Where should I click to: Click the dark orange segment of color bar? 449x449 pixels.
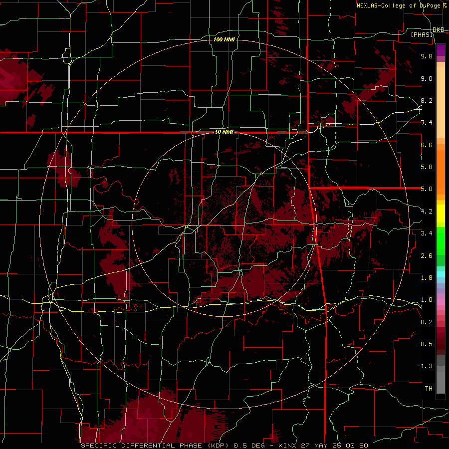(441, 172)
